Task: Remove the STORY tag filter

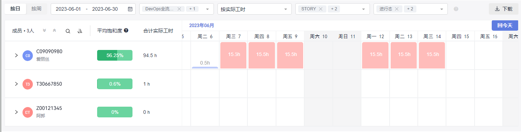Action: 321,9
